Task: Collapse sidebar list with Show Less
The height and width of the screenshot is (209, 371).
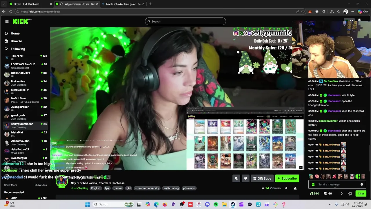Action: click(41, 185)
